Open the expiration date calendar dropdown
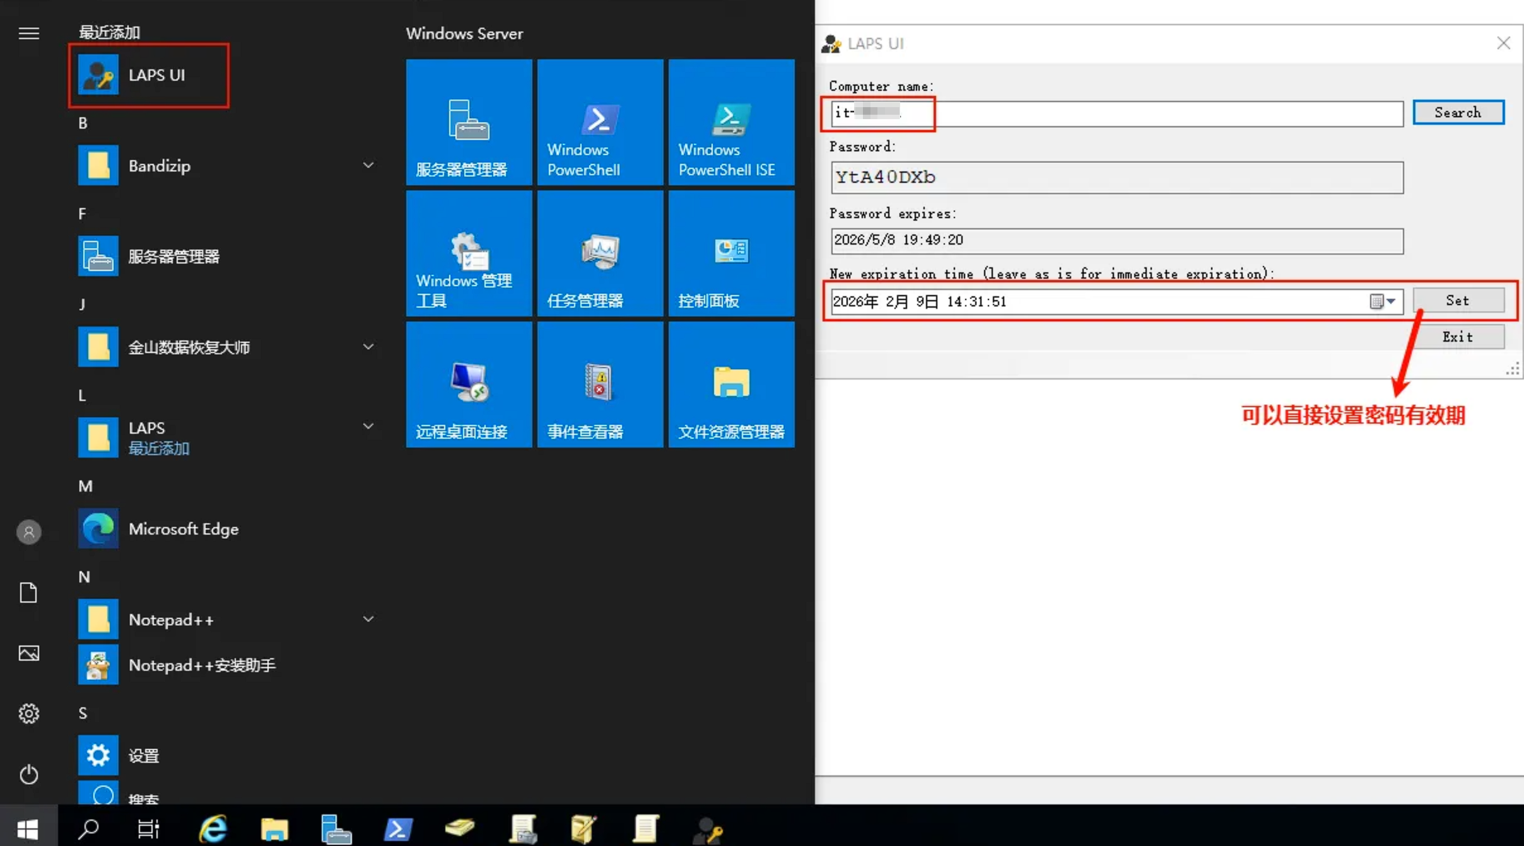Image resolution: width=1524 pixels, height=846 pixels. pos(1383,301)
